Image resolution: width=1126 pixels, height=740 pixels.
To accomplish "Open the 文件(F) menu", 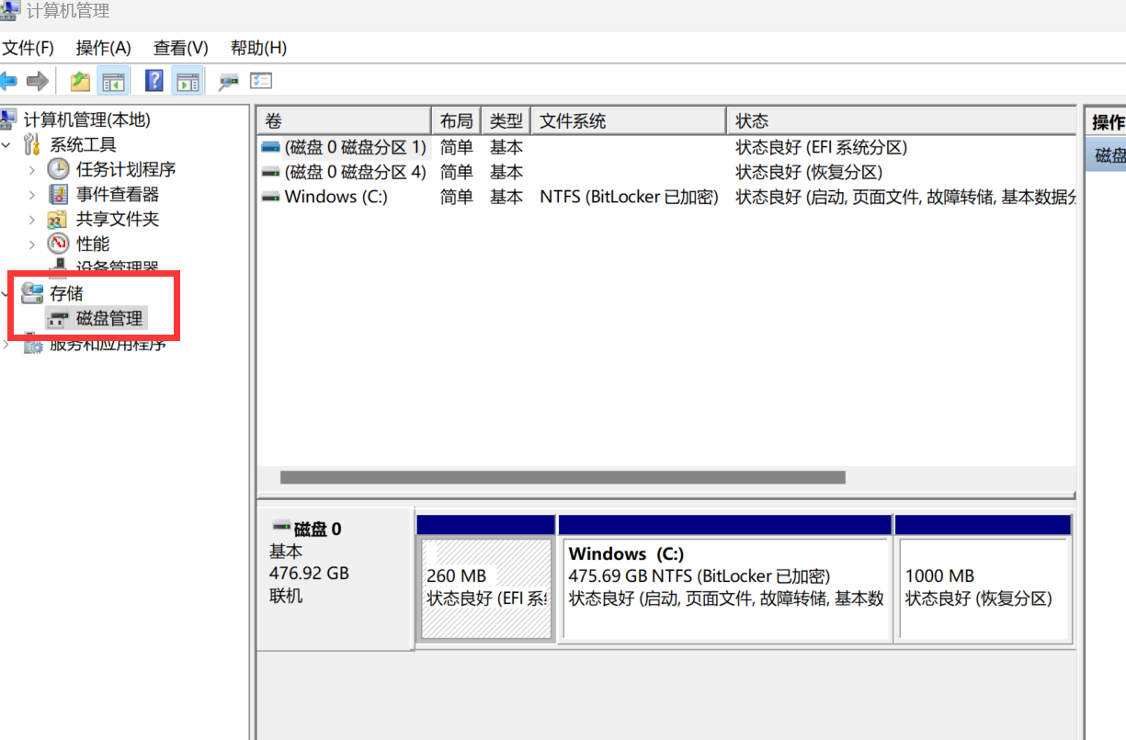I will click(28, 48).
